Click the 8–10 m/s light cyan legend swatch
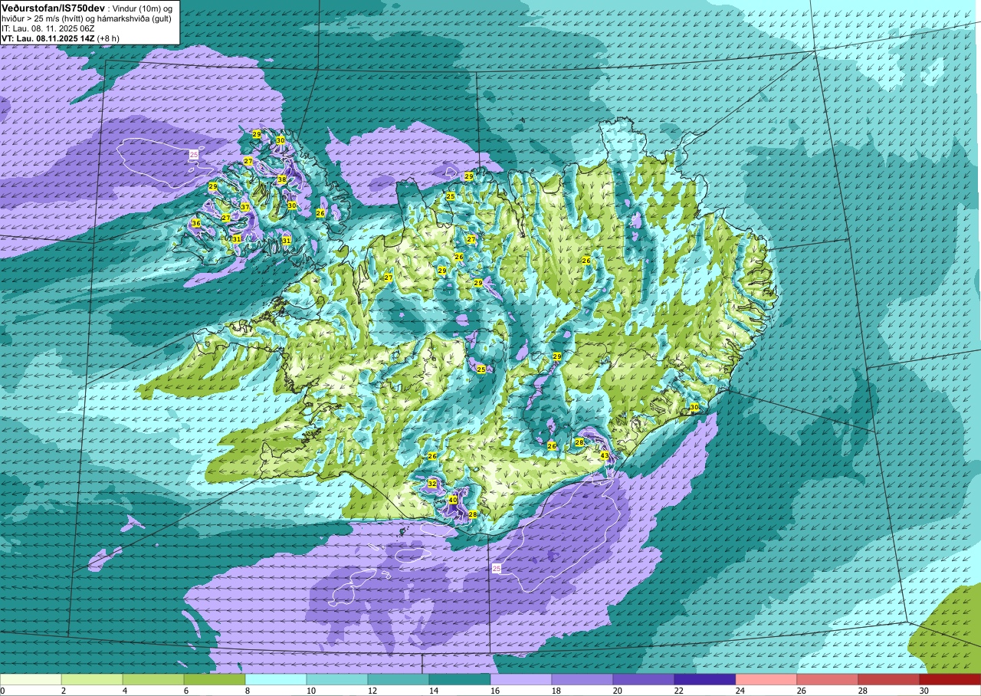The height and width of the screenshot is (696, 981). 276,679
